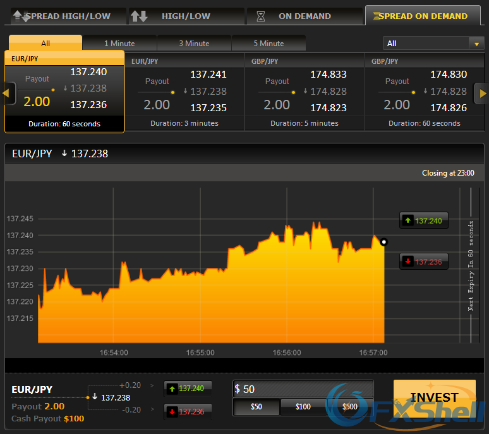Click the green up-arrow 137.240 marker on chart
Screen dimensions: 489x434
[x=424, y=220]
